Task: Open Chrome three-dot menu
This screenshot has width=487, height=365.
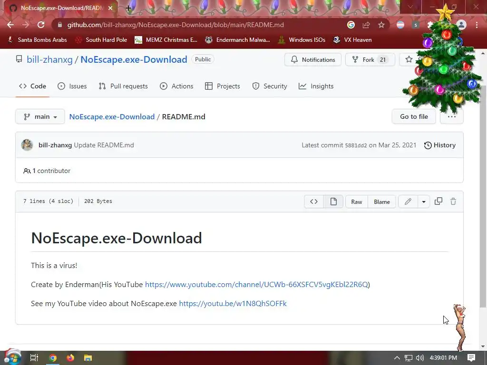Action: [477, 25]
